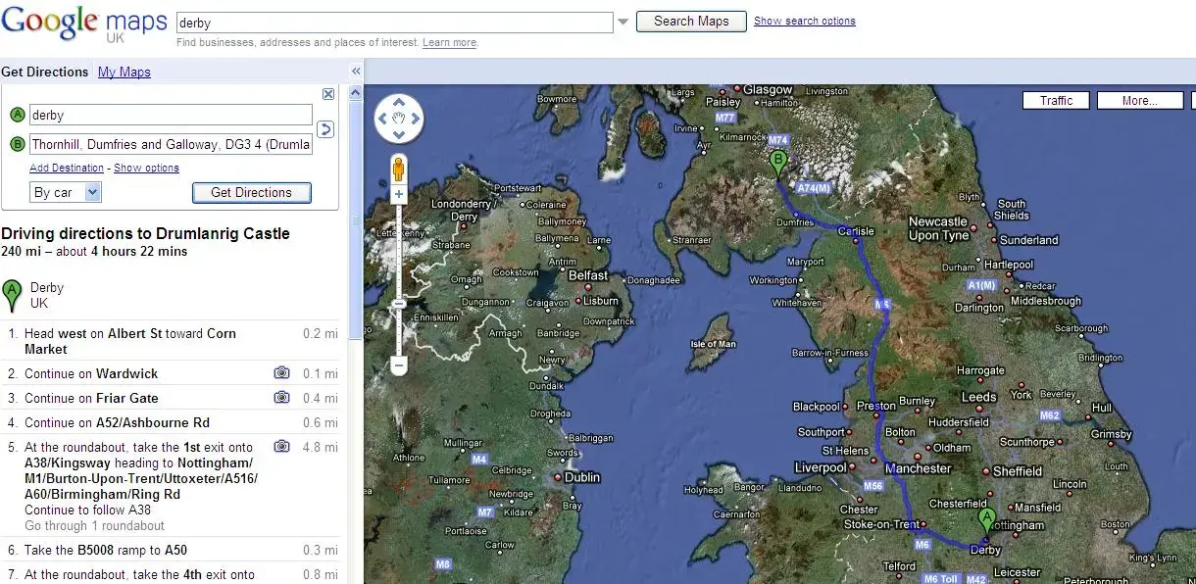
Task: Switch to the Get Directions tab
Action: coord(45,72)
